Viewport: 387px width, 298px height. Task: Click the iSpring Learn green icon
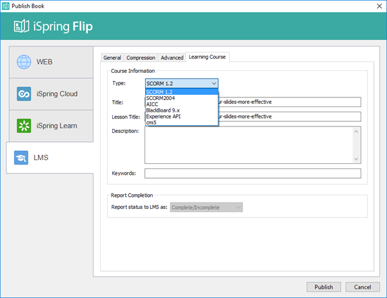click(x=24, y=126)
